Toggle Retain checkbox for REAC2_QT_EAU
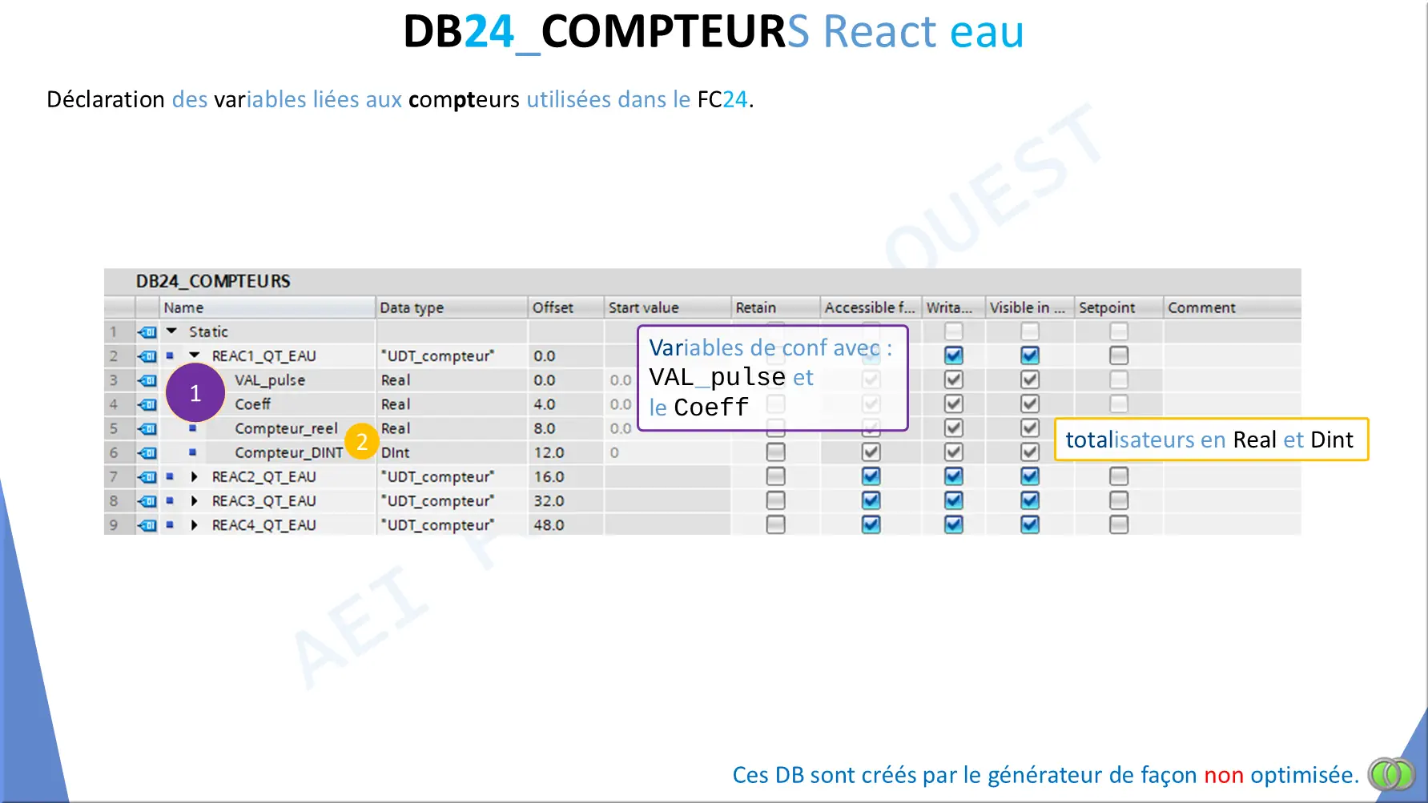This screenshot has height=803, width=1428. 775,476
